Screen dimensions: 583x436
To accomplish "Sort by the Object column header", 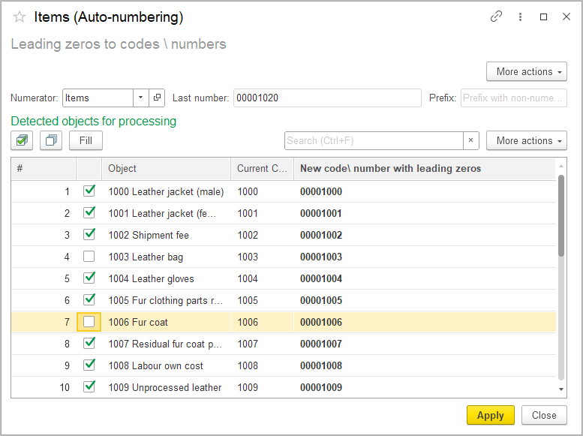I will pyautogui.click(x=167, y=169).
